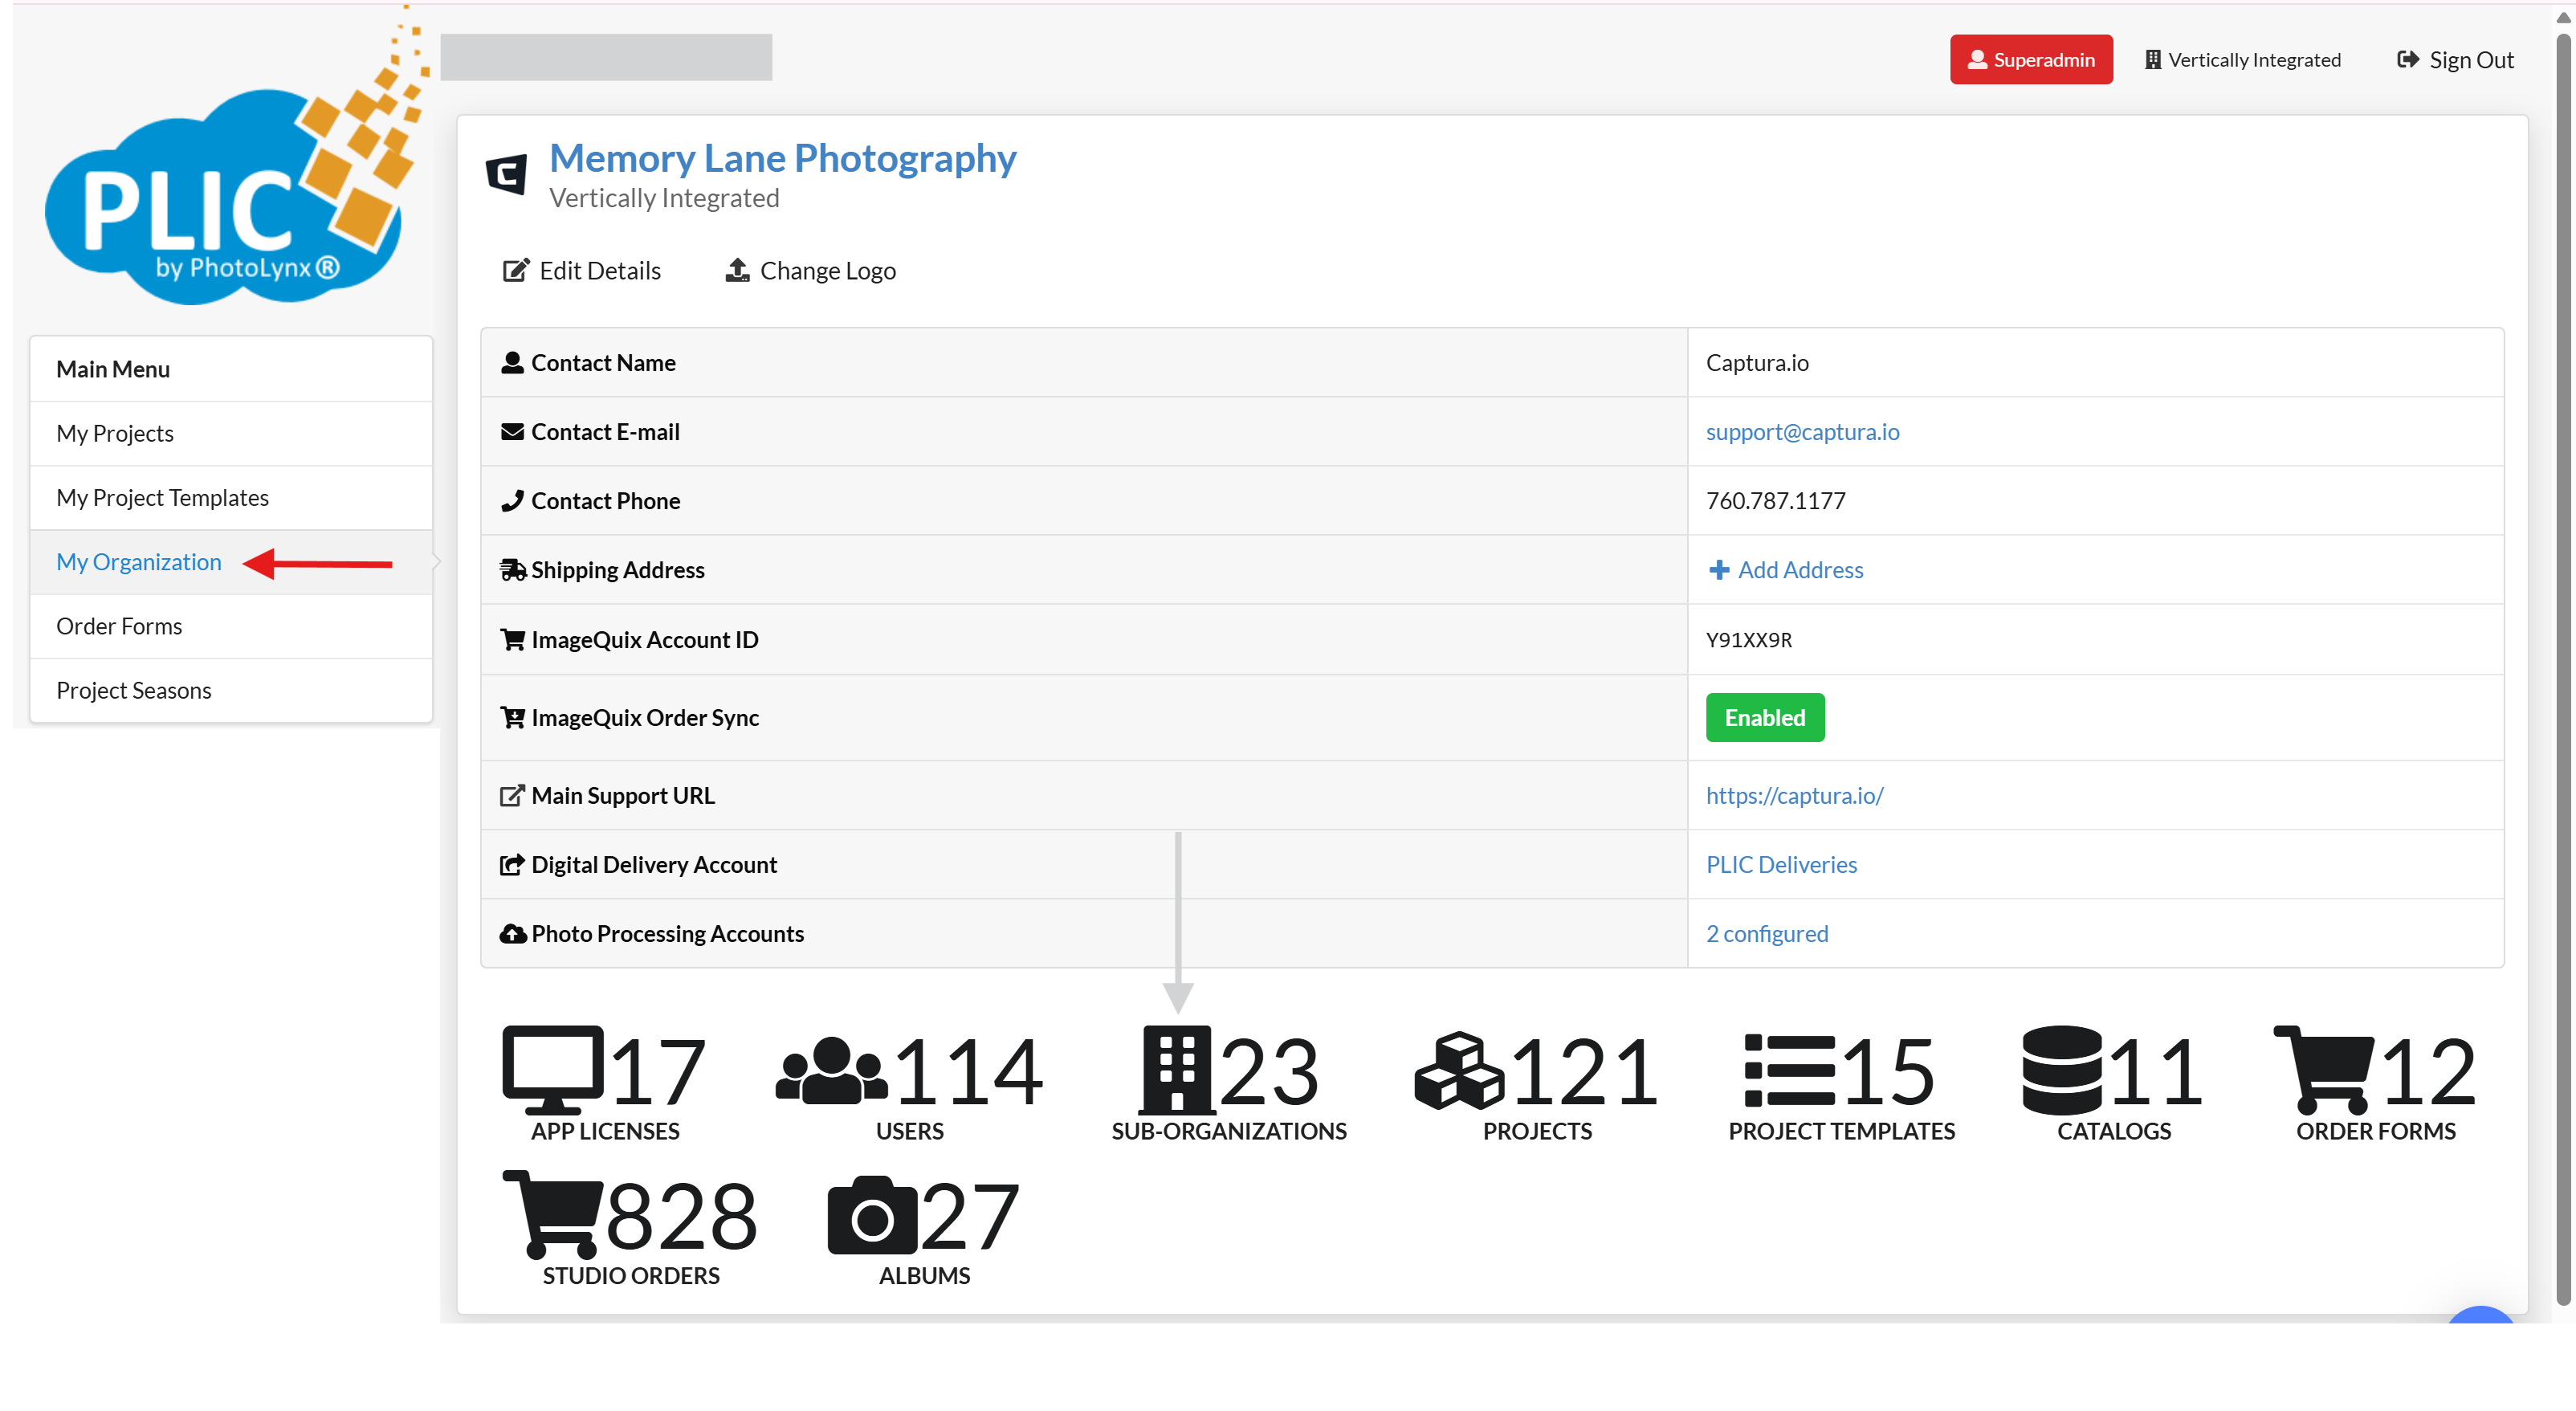Click the 760.787.1177 phone number

pyautogui.click(x=1776, y=500)
